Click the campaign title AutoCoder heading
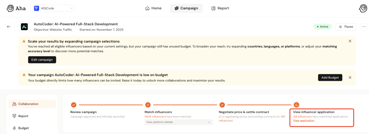Image resolution: width=369 pixels, height=134 pixels. click(76, 24)
